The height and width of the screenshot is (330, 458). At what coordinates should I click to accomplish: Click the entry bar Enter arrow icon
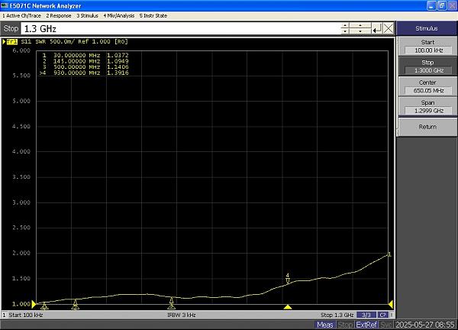(x=377, y=28)
